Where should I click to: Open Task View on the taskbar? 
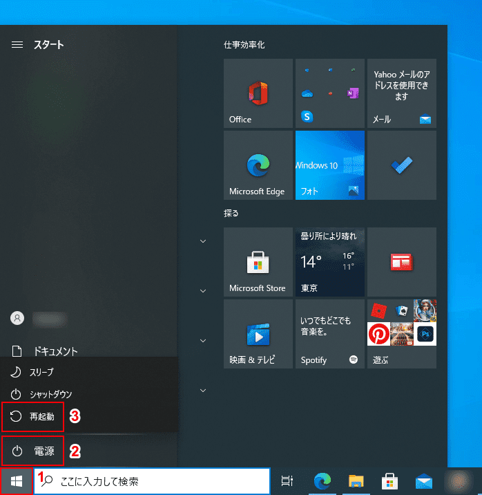[x=287, y=481]
